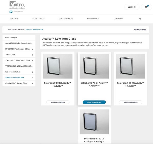
Task: Select VISTACOOL & SOLARCOOL sidebar item
Action: pyautogui.click(x=19, y=66)
